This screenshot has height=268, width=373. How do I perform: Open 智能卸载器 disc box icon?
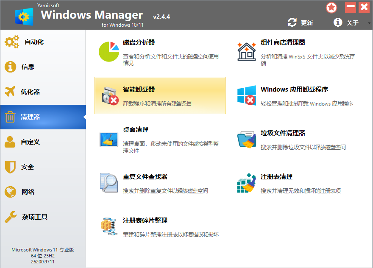click(110, 96)
